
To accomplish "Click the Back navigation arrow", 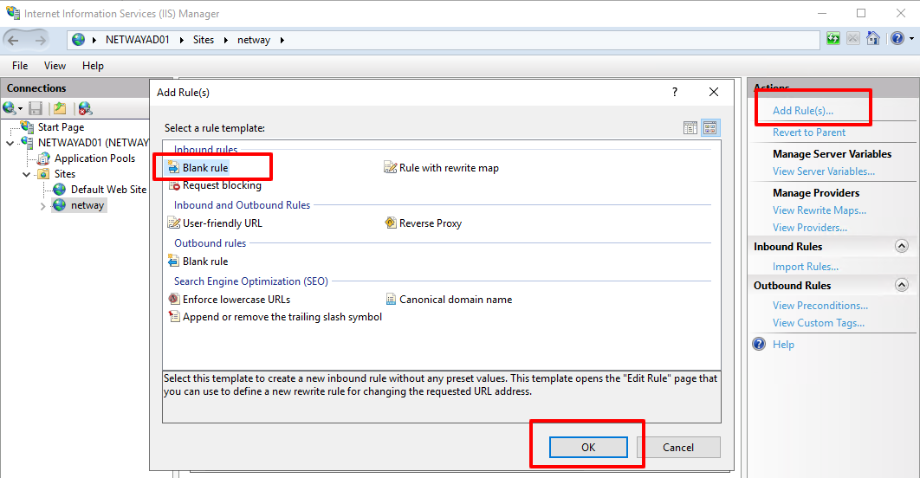I will pos(14,40).
